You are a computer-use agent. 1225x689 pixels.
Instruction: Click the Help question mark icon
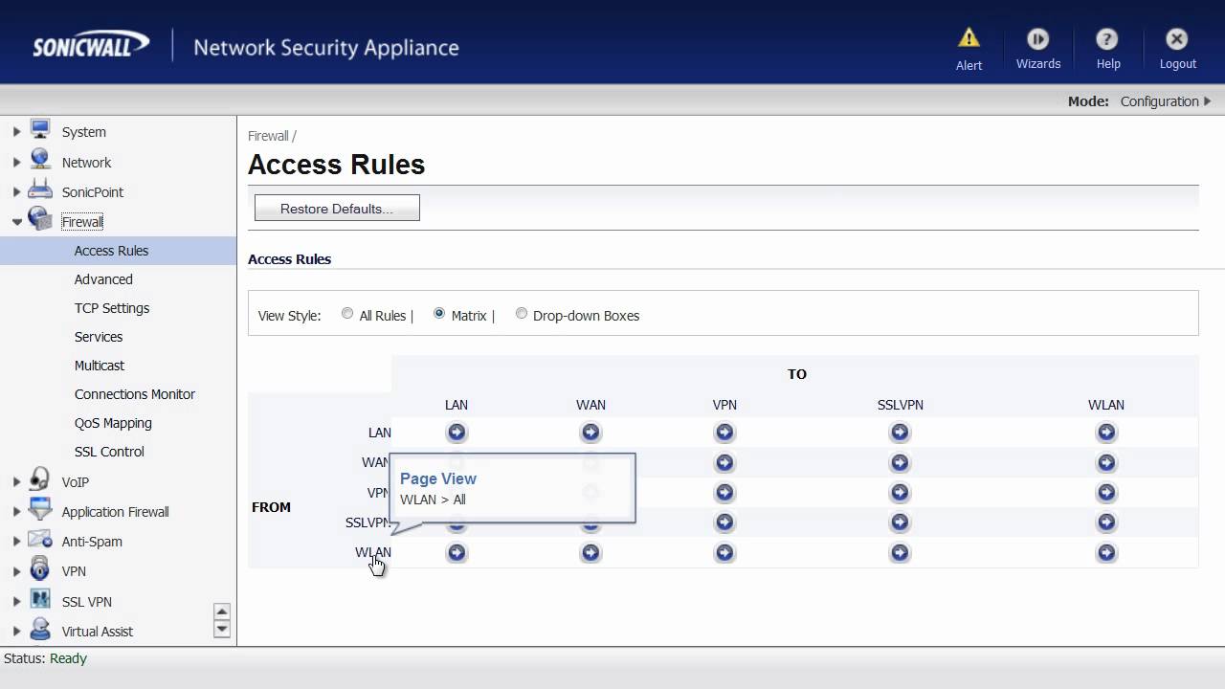coord(1107,39)
